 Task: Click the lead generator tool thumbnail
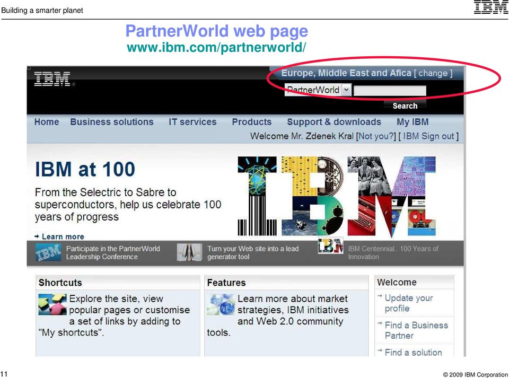189,252
